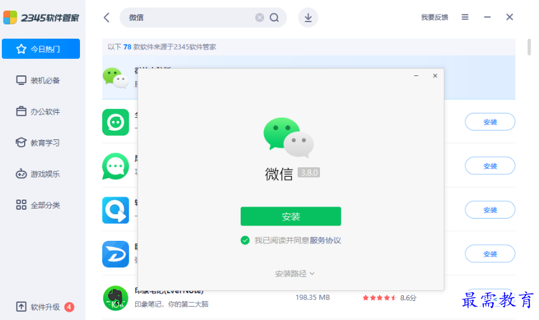Click the WeChat logo in installer dialog
539x320 pixels.
point(288,138)
